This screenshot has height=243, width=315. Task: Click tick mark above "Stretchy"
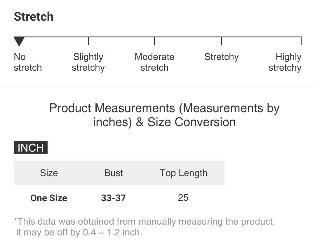pyautogui.click(x=222, y=41)
